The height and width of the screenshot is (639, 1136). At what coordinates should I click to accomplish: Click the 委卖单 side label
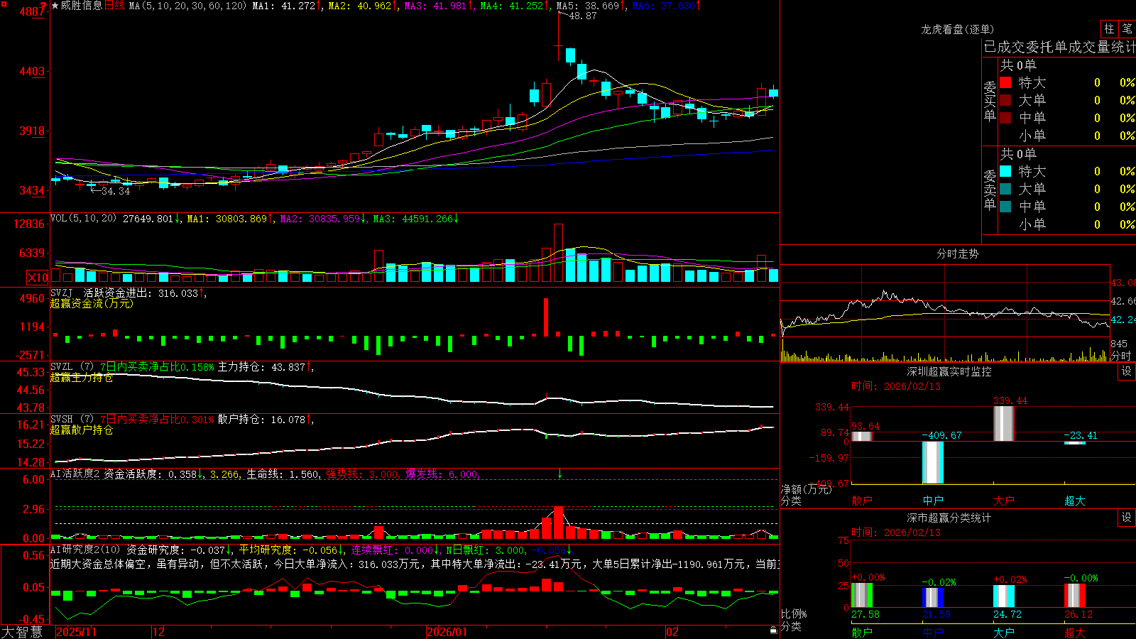click(x=990, y=190)
